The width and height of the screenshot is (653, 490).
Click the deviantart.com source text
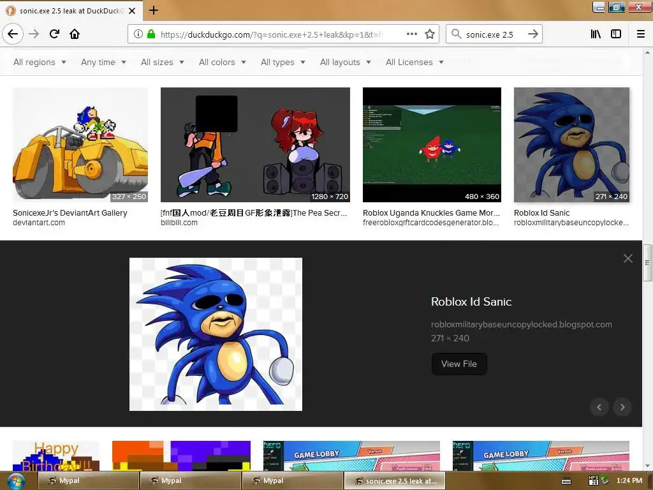click(x=39, y=223)
